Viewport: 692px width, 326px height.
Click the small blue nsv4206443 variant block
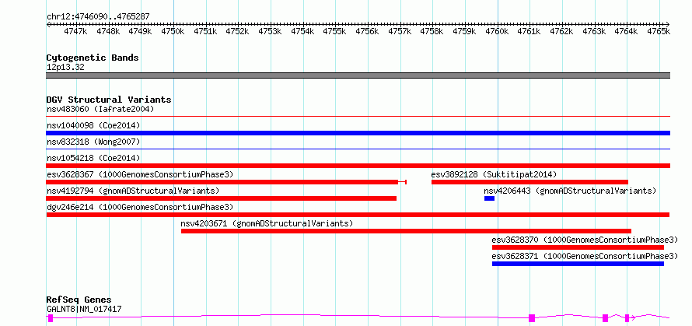point(489,198)
